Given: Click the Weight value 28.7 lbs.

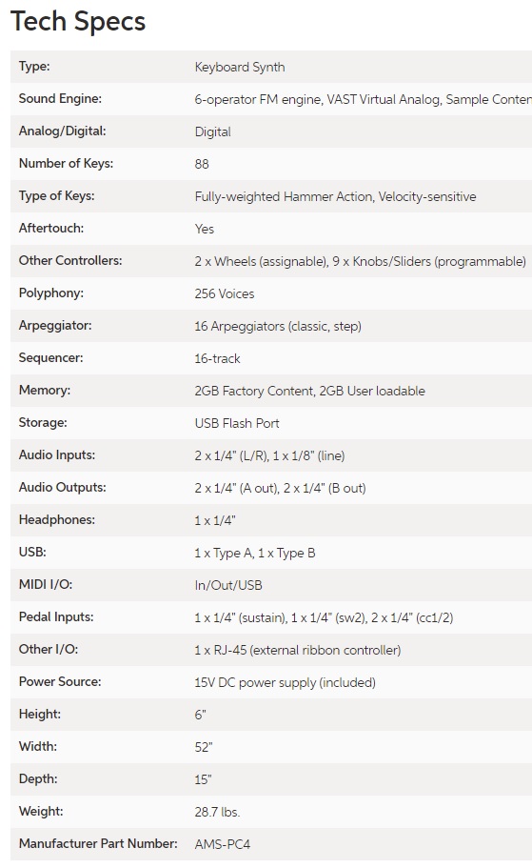Looking at the screenshot, I should [217, 812].
